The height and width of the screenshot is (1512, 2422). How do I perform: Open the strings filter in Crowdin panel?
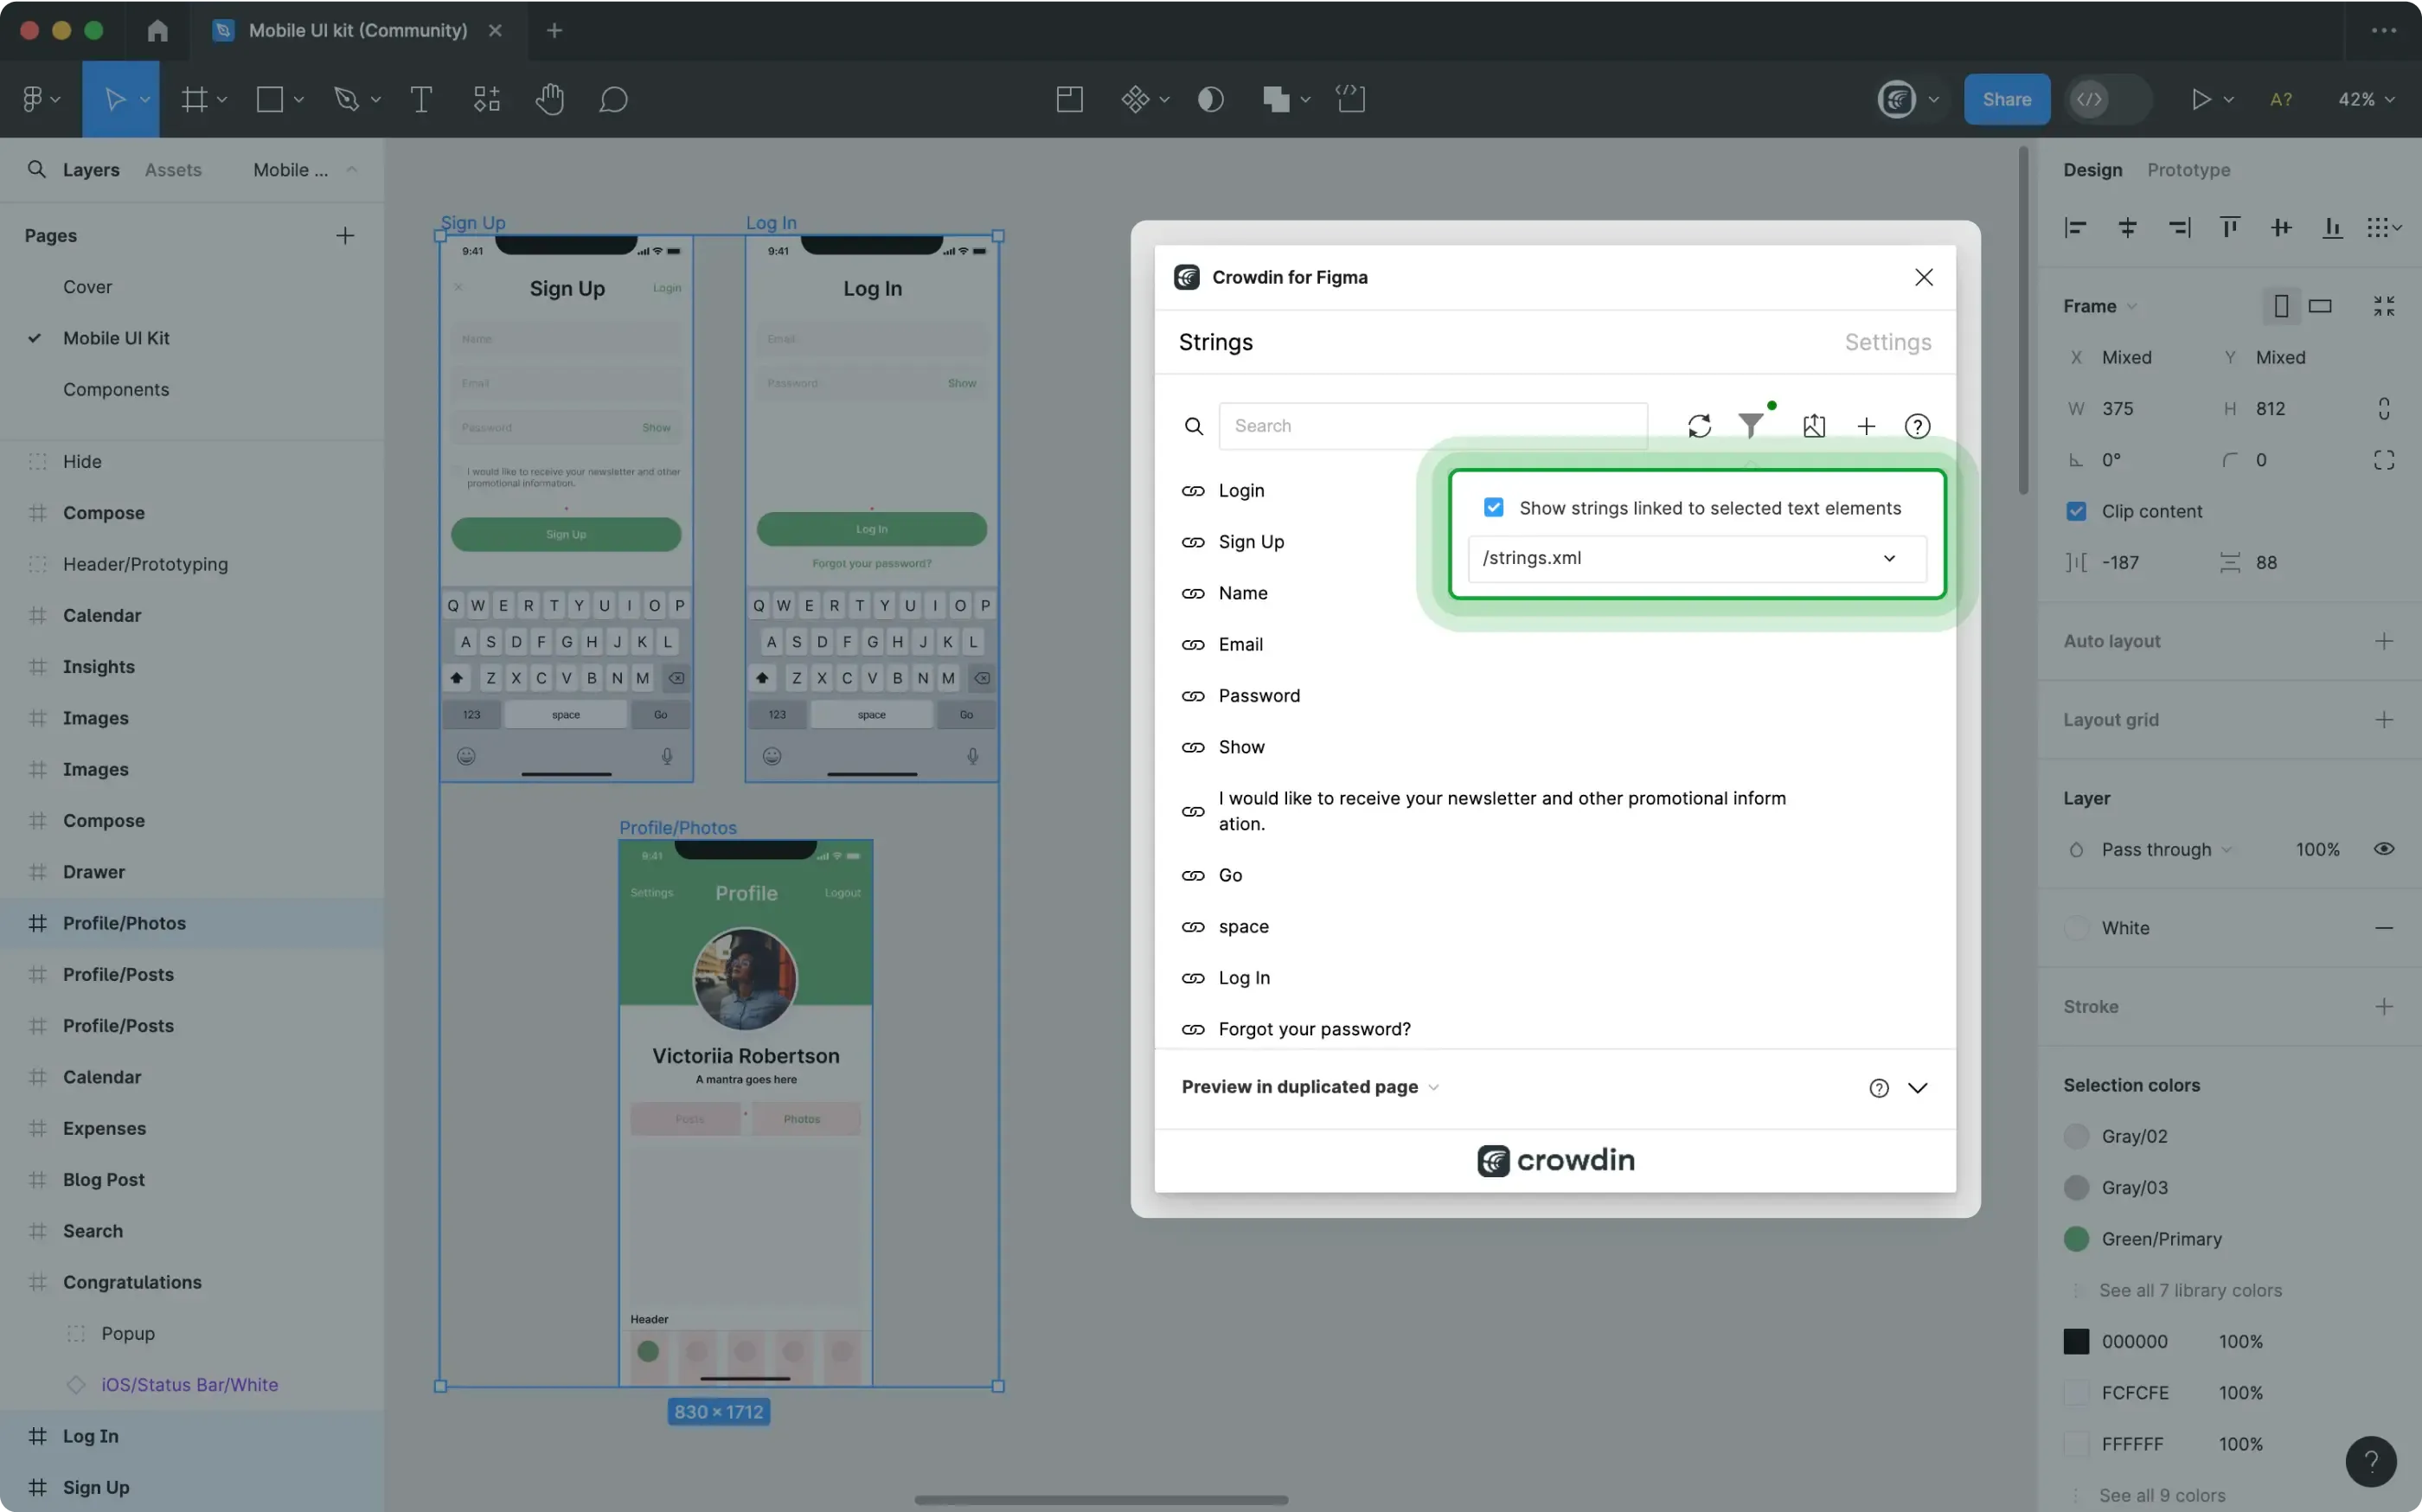(x=1752, y=425)
